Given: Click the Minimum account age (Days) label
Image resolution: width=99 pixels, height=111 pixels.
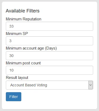Looking at the screenshot, I should tap(31, 48).
